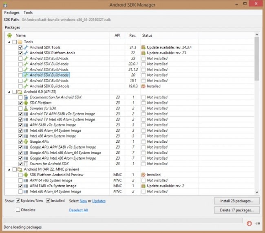Screen dimensions: 265x233
Task: Collapse the Android 6.0 (API 23) group
Action: (9, 92)
